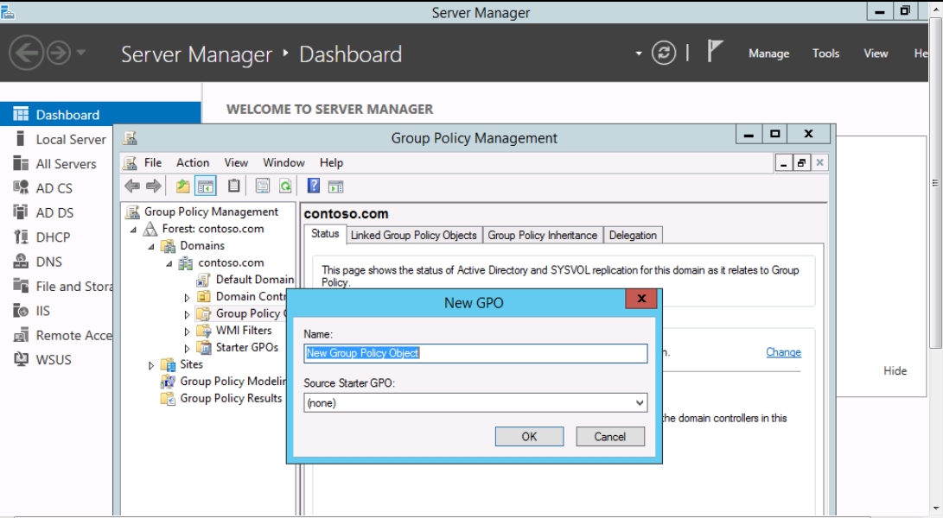Open DHCP in the Server Manager sidebar

point(53,237)
